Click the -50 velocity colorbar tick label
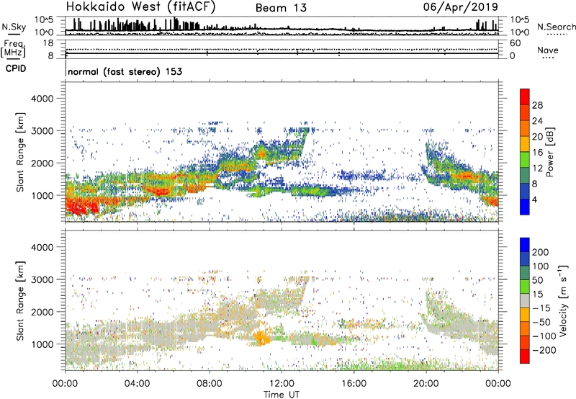 [x=541, y=322]
